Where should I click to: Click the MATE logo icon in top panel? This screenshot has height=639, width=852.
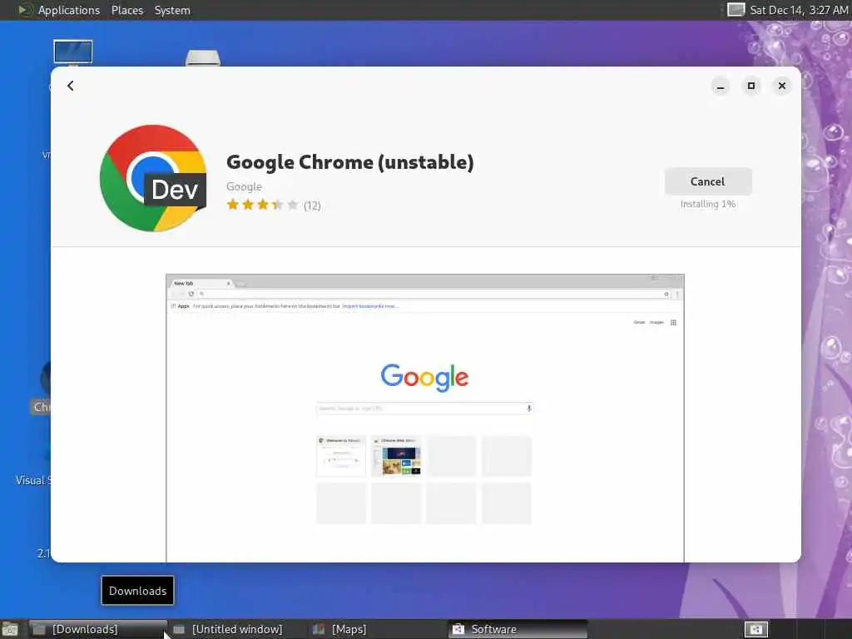coord(25,10)
